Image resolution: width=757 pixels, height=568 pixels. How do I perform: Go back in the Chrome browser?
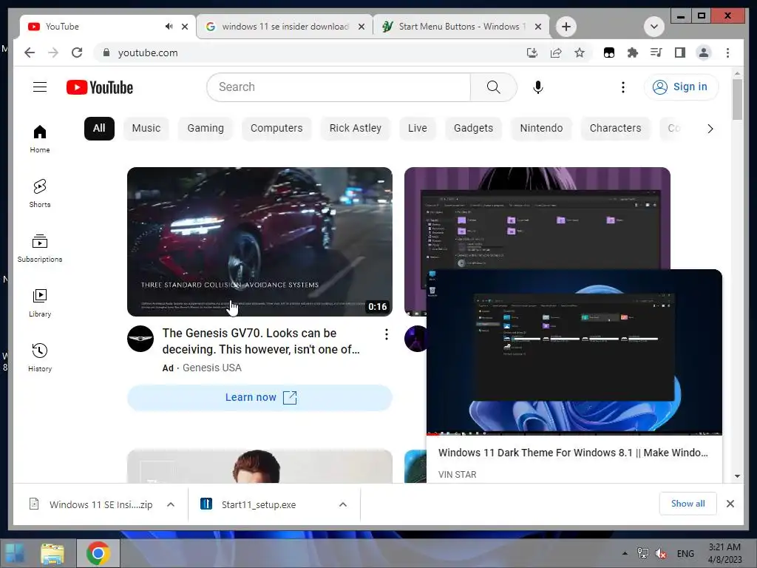coord(30,53)
